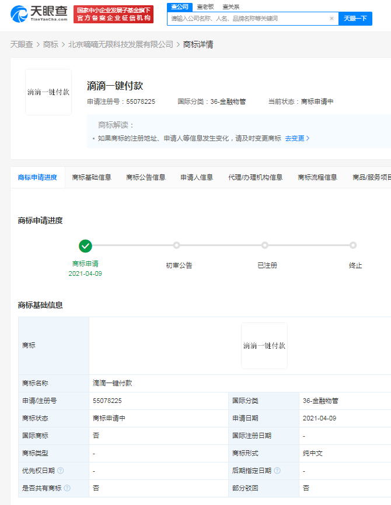Click the TianYanCha logo
The height and width of the screenshot is (505, 391).
(x=39, y=14)
